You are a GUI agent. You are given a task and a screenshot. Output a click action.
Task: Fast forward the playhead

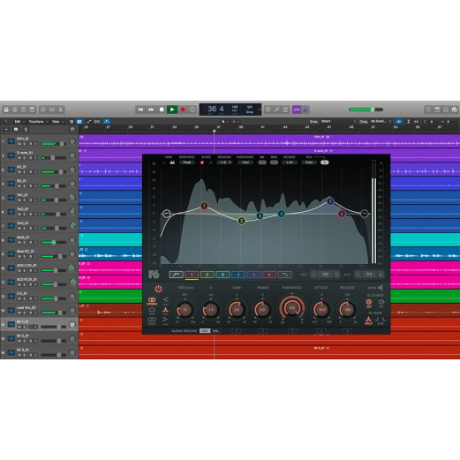pos(151,109)
